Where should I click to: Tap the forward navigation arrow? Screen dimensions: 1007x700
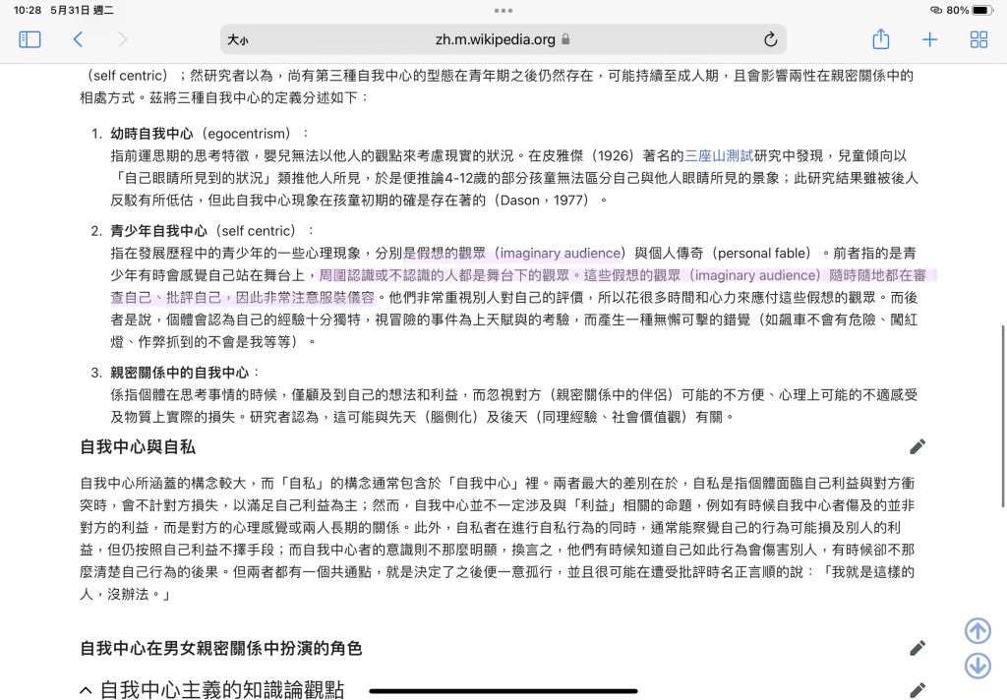(123, 39)
